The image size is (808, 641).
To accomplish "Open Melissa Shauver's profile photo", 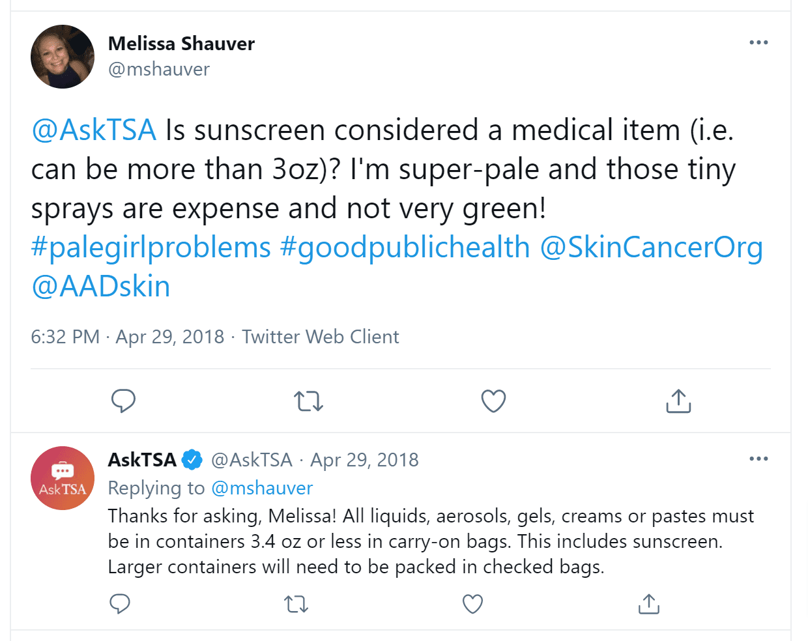I will click(x=63, y=57).
